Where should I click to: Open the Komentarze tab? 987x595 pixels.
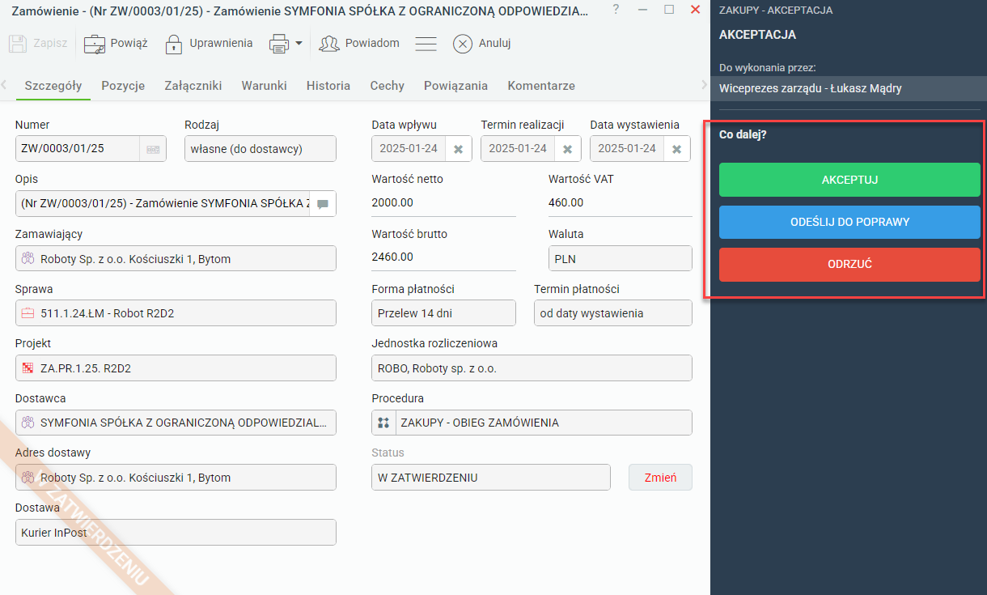tap(541, 86)
